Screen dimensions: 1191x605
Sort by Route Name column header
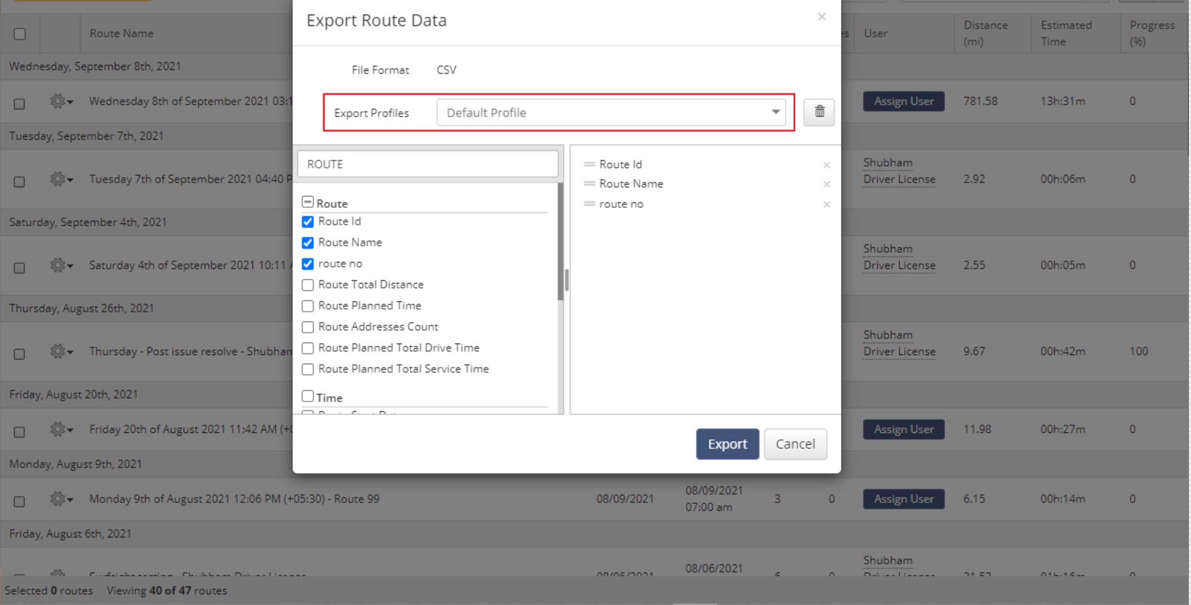click(x=121, y=33)
